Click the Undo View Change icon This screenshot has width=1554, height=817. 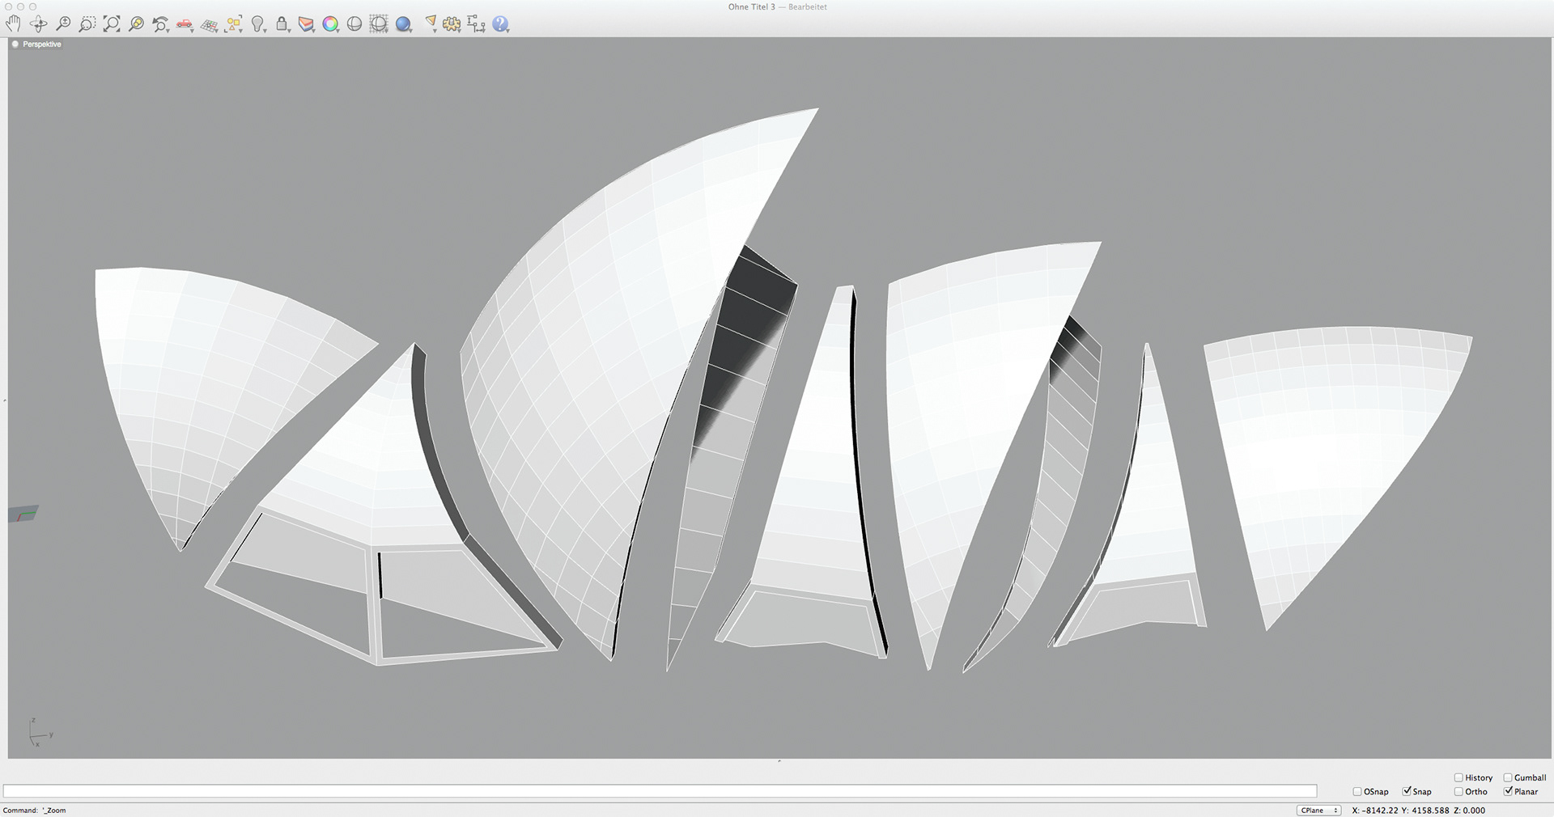pos(159,24)
